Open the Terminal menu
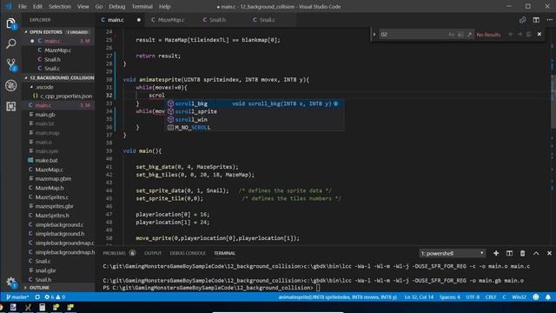The image size is (556, 313). click(x=142, y=6)
